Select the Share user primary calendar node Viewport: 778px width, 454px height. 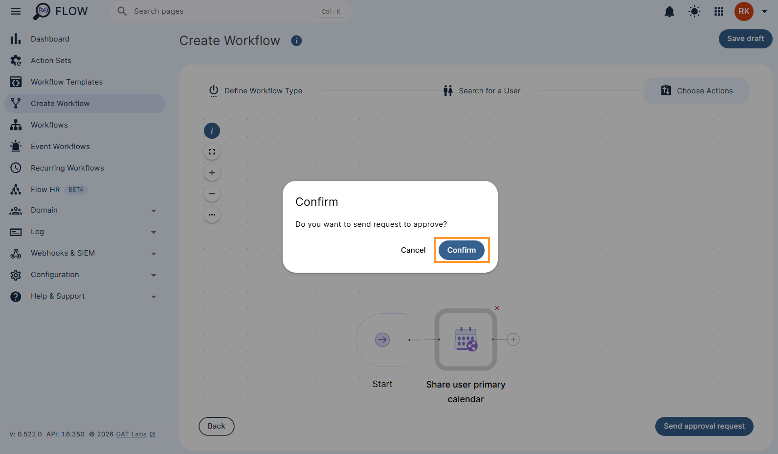tap(466, 340)
